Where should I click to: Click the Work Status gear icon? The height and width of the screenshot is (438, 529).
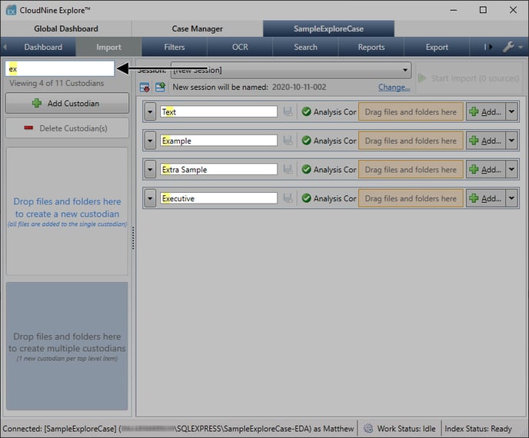pyautogui.click(x=368, y=429)
